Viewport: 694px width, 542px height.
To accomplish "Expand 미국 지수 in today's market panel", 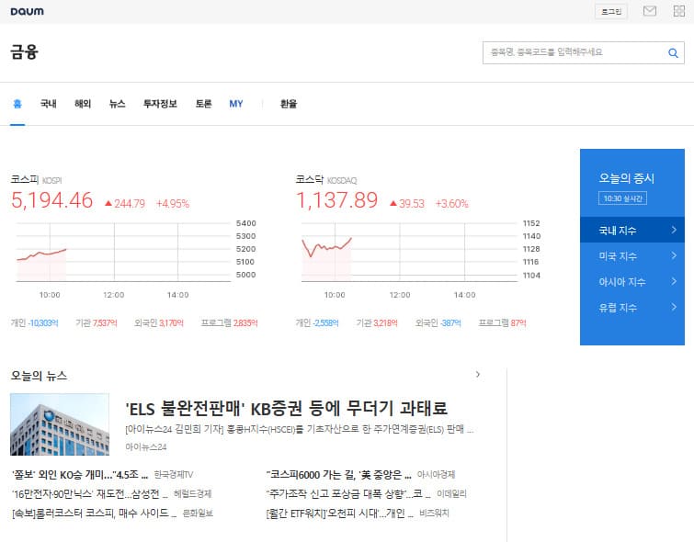I will (x=632, y=256).
